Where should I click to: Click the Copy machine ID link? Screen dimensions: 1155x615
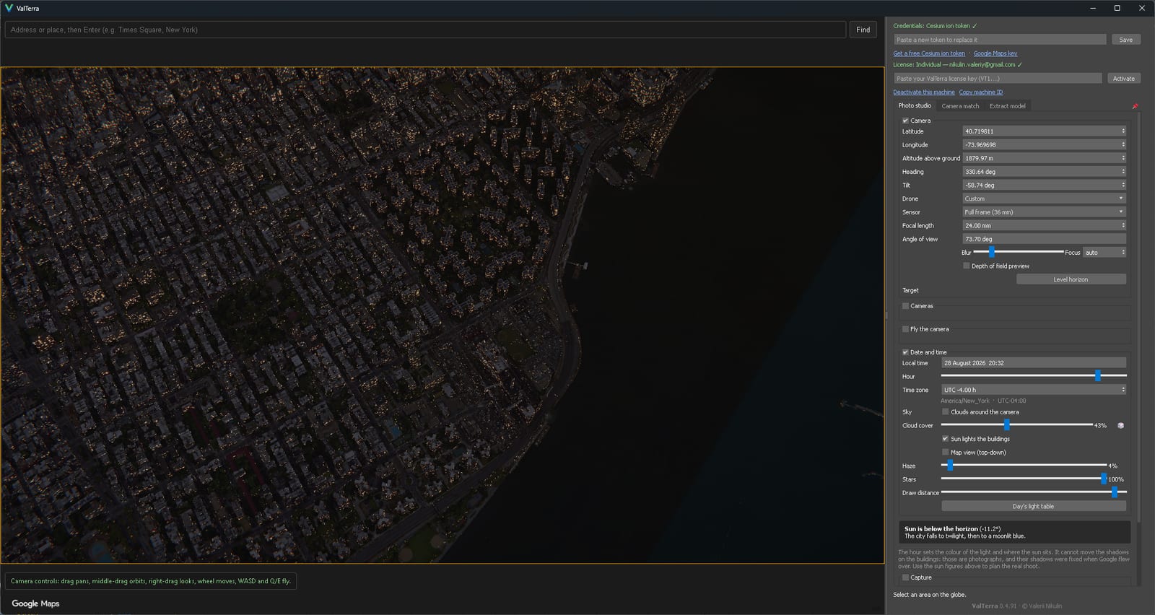[981, 92]
